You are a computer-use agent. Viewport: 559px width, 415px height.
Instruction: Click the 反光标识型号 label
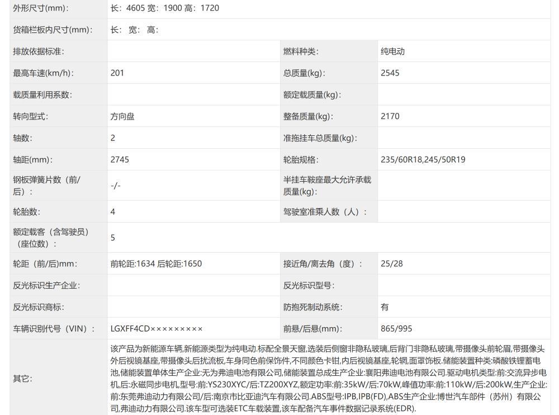(309, 286)
